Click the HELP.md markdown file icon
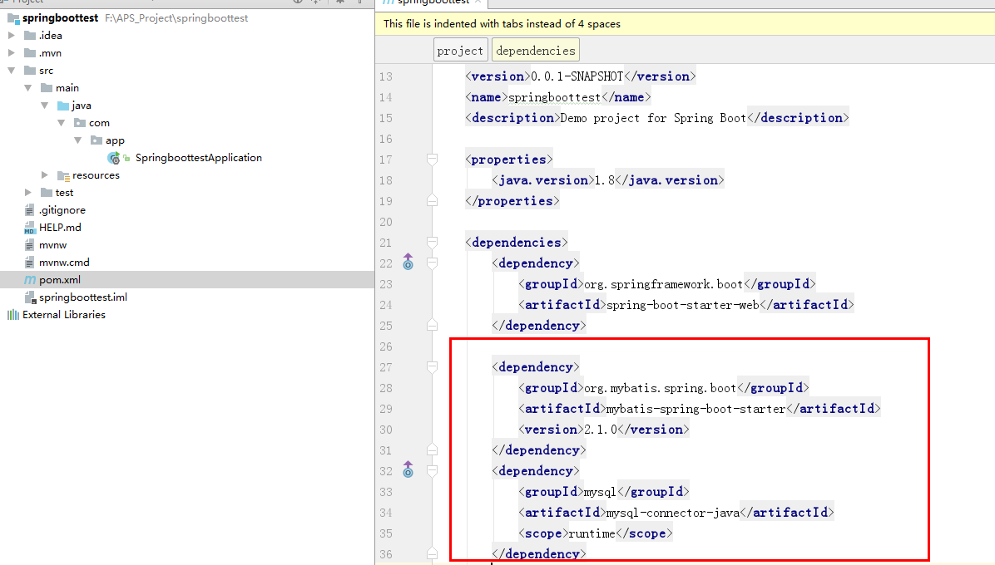Image resolution: width=995 pixels, height=565 pixels. (30, 228)
